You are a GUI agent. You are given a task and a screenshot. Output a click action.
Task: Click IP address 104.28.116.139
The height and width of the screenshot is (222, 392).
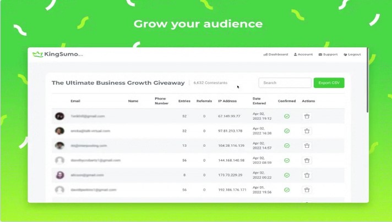(231, 146)
